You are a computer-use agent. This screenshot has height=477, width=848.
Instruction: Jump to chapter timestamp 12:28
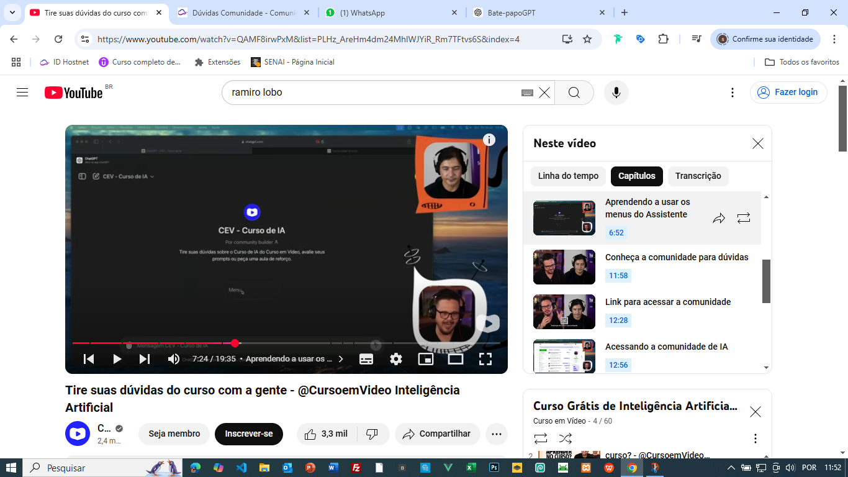tap(618, 320)
